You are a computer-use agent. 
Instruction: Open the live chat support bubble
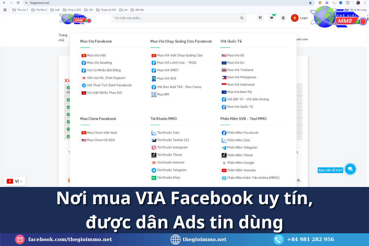(x=350, y=169)
